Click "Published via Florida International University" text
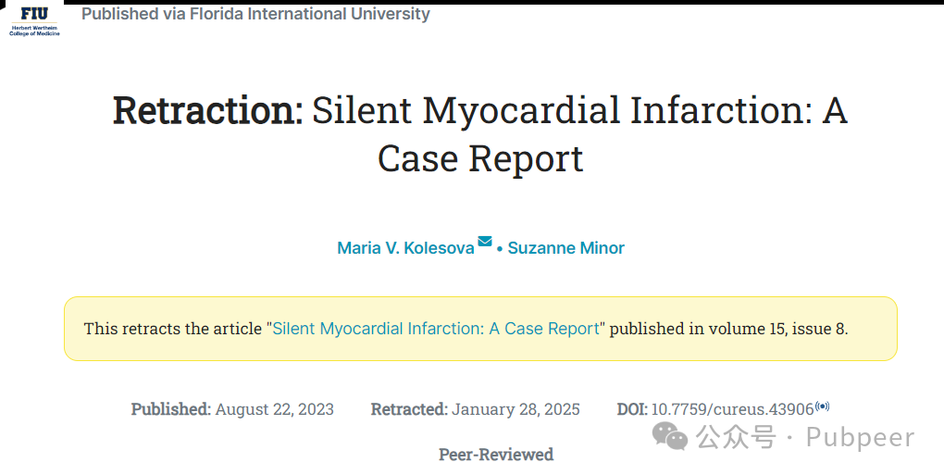The image size is (944, 475). coord(255,14)
